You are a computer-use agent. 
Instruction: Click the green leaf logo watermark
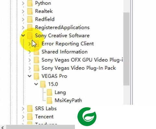click(x=87, y=117)
